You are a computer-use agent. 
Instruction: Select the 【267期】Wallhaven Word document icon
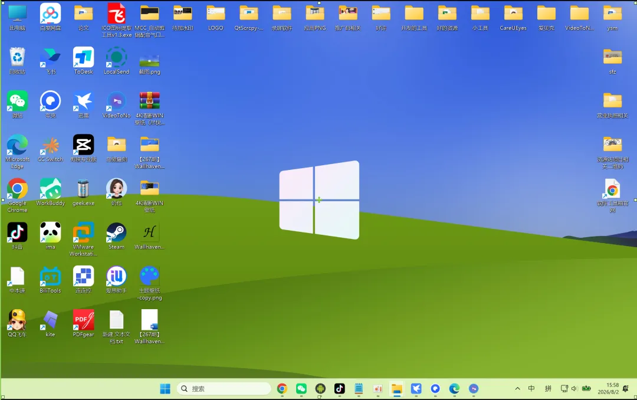(x=149, y=320)
